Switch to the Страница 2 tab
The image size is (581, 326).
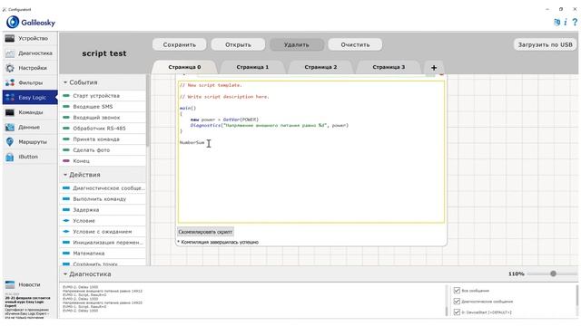[320, 67]
